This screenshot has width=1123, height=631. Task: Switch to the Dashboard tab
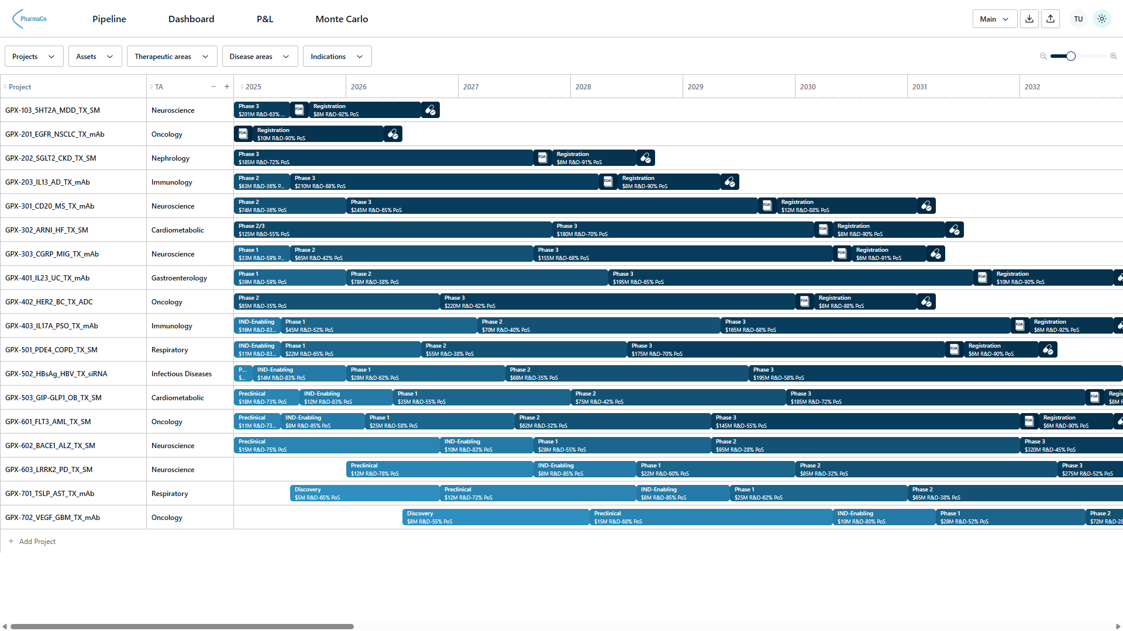[x=191, y=19]
